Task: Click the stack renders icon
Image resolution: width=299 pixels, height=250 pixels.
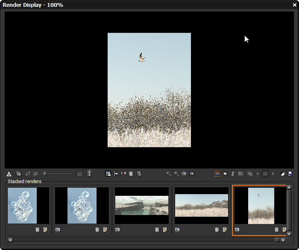Action: (x=18, y=174)
